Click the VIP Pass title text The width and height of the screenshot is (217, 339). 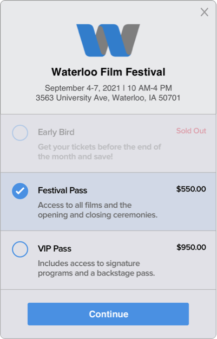click(x=55, y=249)
